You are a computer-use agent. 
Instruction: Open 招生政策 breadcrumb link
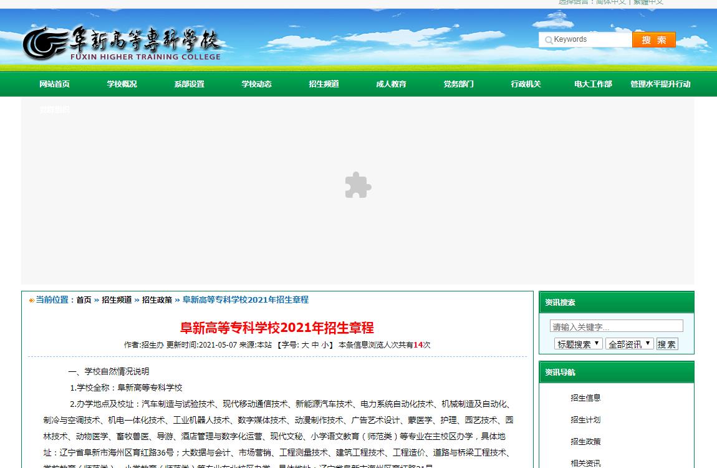(157, 300)
